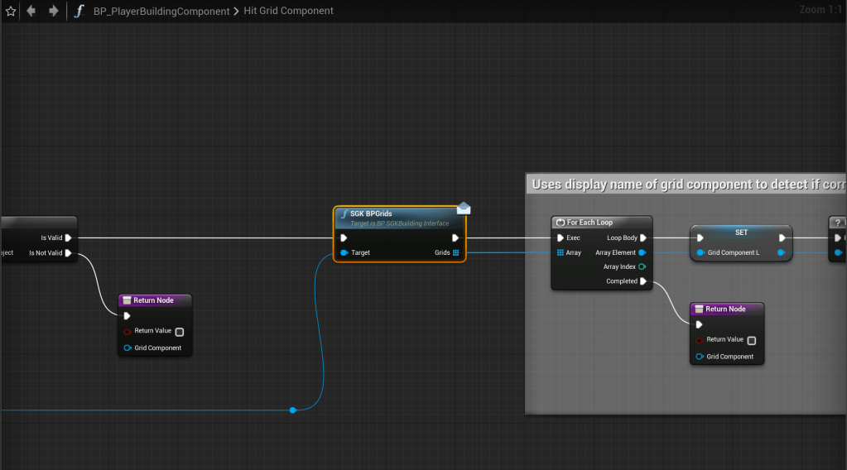Click the favorite star icon in breadcrumb bar
847x470 pixels.
11,11
